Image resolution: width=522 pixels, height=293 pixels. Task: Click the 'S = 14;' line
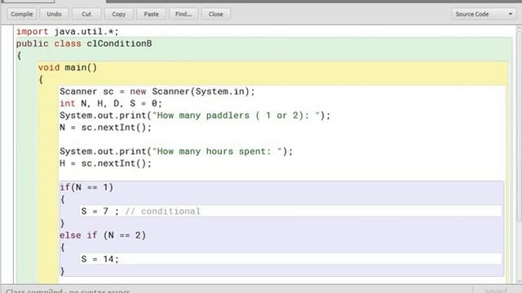pyautogui.click(x=100, y=259)
